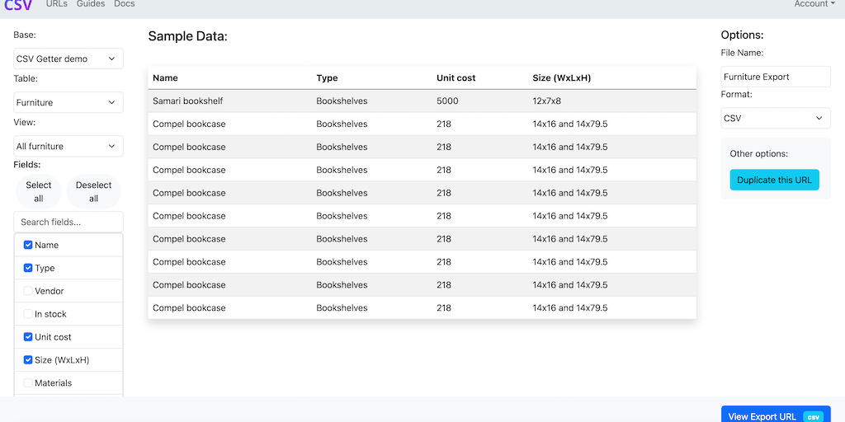The image size is (845, 422).
Task: Toggle the Unit cost field checkbox
Action: coord(28,337)
